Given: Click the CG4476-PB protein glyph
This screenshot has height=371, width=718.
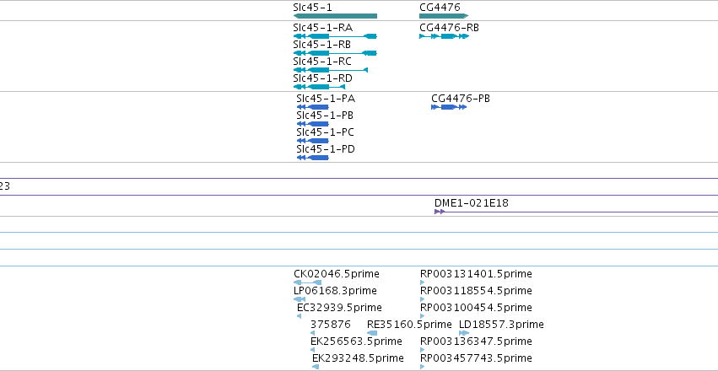Looking at the screenshot, I should [449, 107].
